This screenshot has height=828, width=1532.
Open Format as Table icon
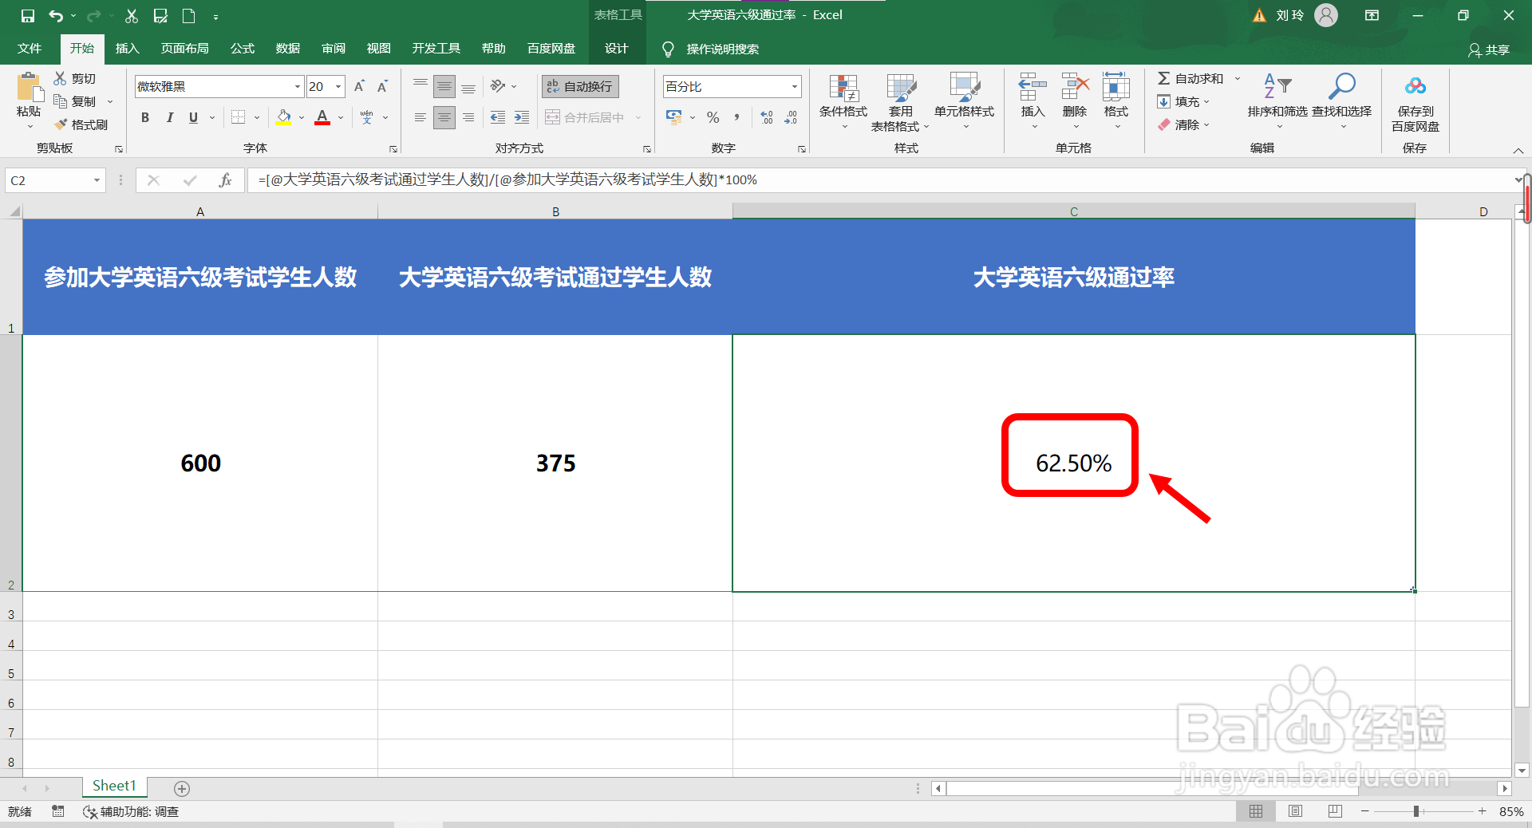(x=901, y=89)
